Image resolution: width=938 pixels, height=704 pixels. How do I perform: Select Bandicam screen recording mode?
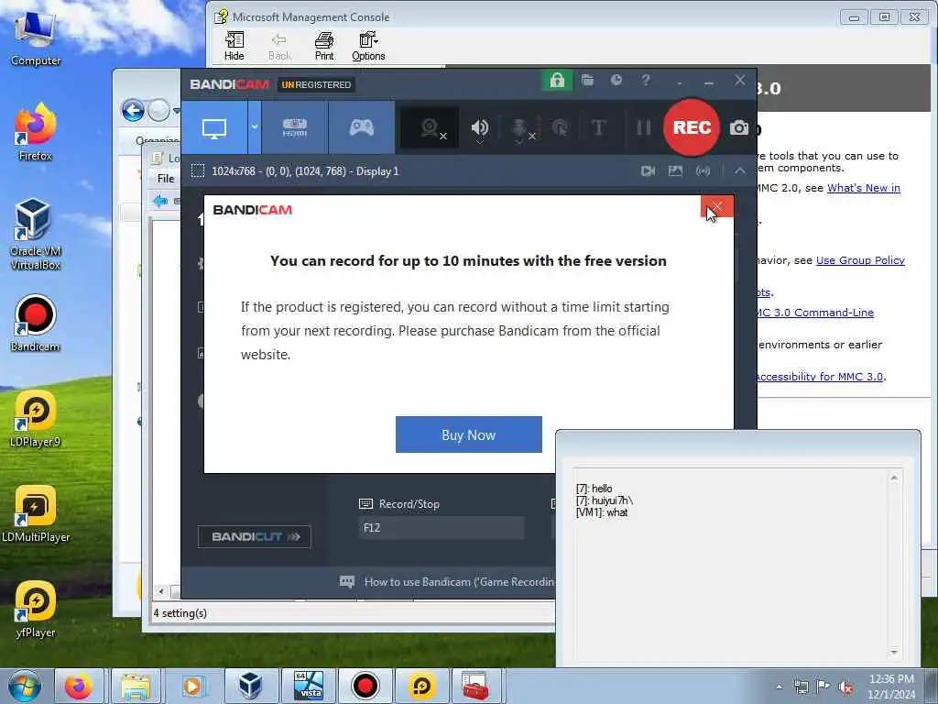(x=214, y=127)
